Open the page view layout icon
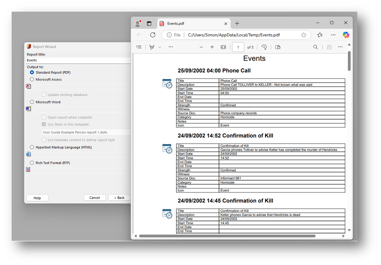This screenshot has width=381, height=265. [278, 47]
